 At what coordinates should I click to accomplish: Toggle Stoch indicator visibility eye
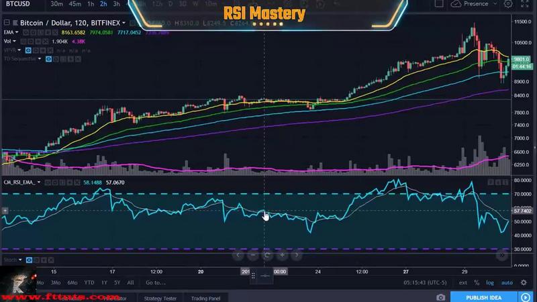[29, 260]
